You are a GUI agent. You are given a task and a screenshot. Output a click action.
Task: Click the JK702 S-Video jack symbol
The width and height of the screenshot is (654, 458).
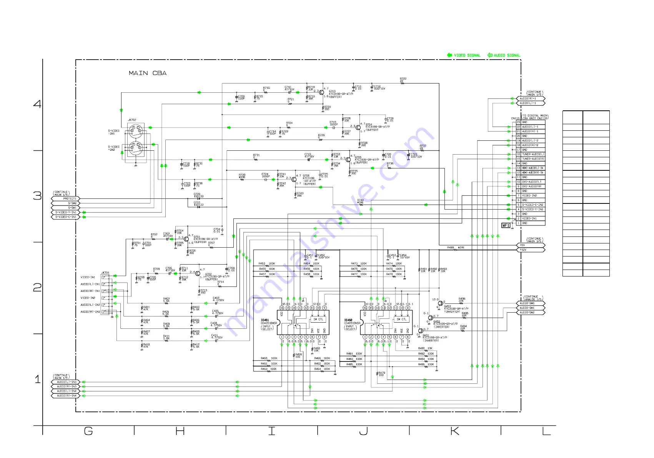pyautogui.click(x=136, y=140)
